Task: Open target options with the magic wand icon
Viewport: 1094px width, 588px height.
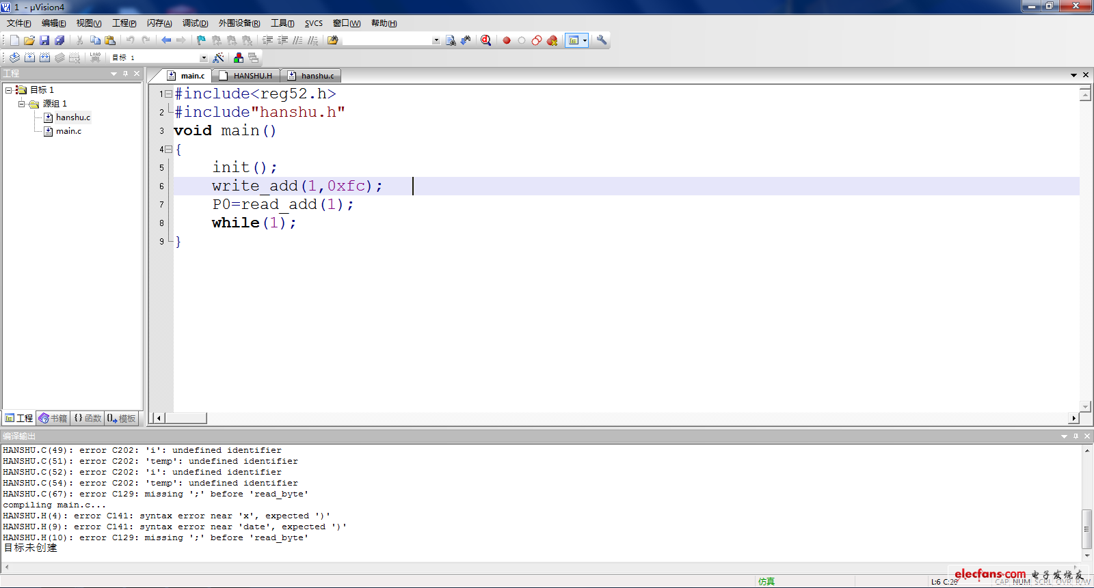Action: pyautogui.click(x=219, y=57)
